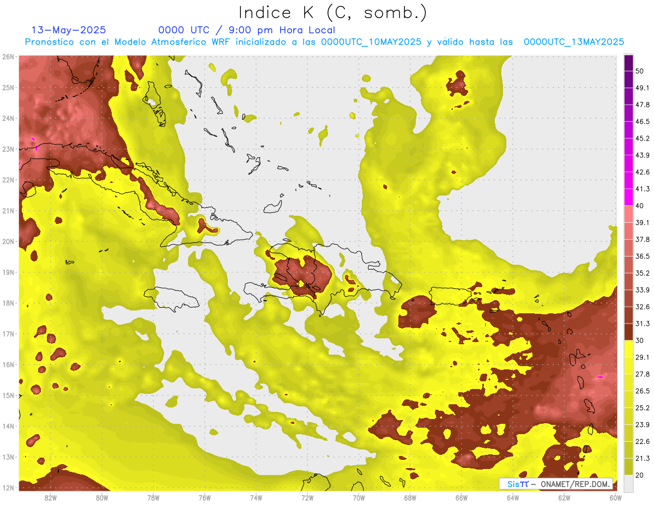Select the 16N latitude label

click(8, 364)
